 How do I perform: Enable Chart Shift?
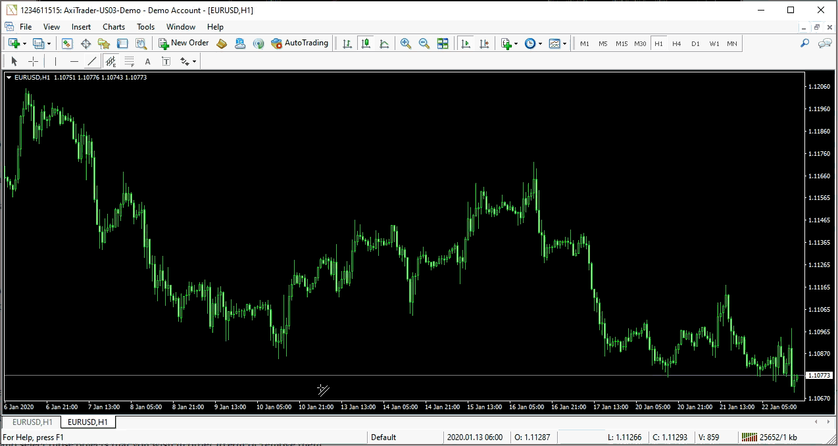click(x=484, y=43)
